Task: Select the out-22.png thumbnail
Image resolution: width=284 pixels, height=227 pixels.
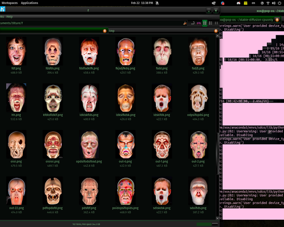Action: (x=16, y=191)
